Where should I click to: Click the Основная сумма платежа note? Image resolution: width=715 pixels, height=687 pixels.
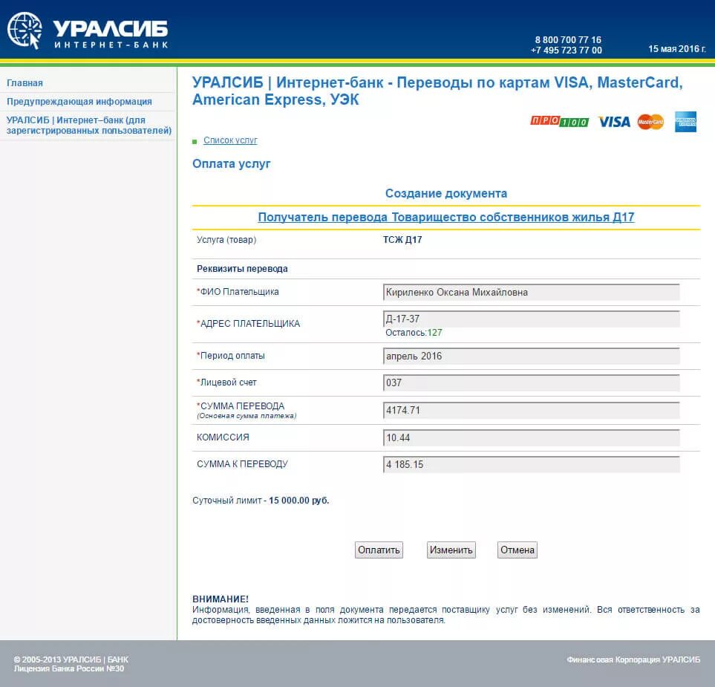point(247,416)
